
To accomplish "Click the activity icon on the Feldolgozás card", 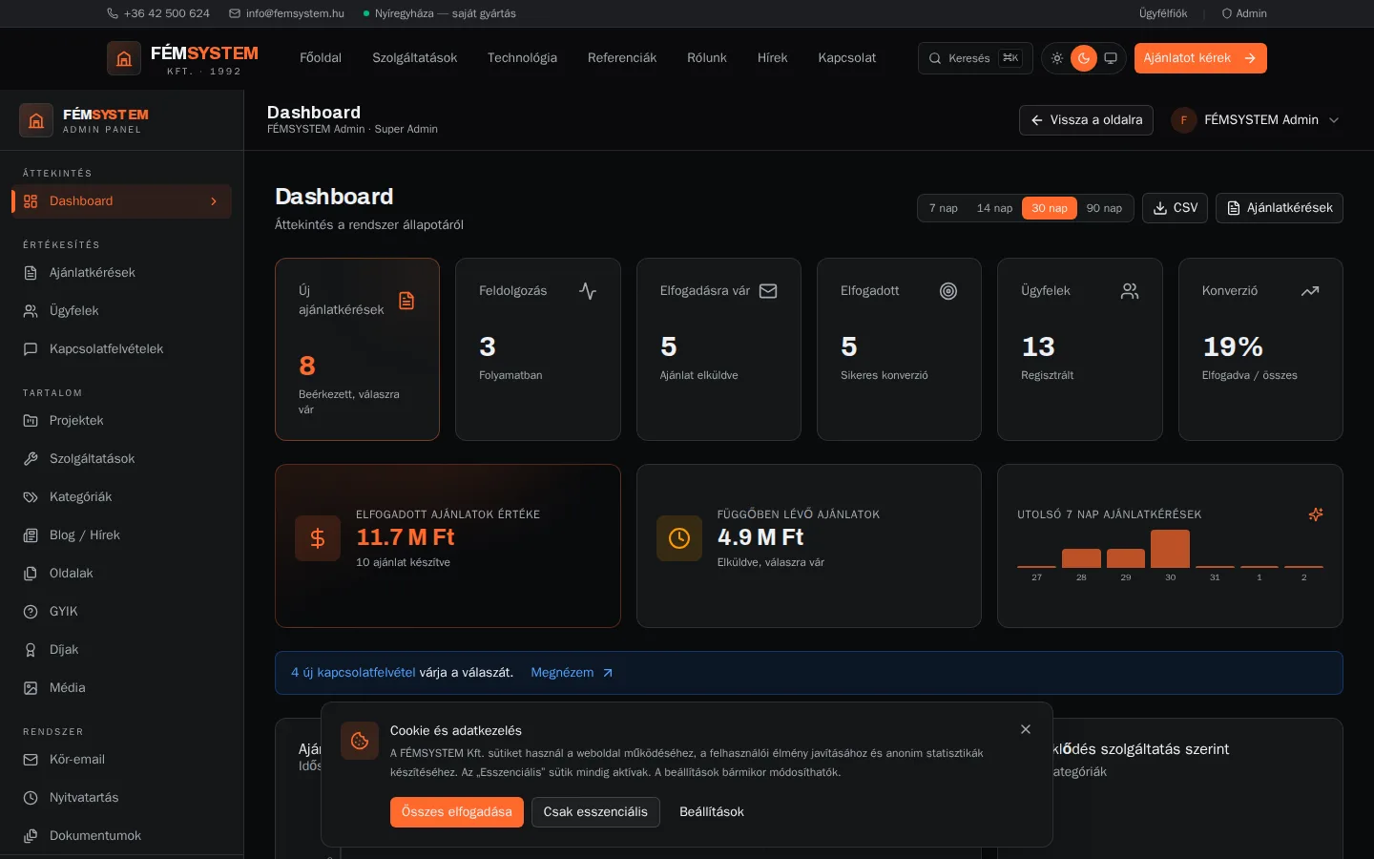I will tap(588, 291).
